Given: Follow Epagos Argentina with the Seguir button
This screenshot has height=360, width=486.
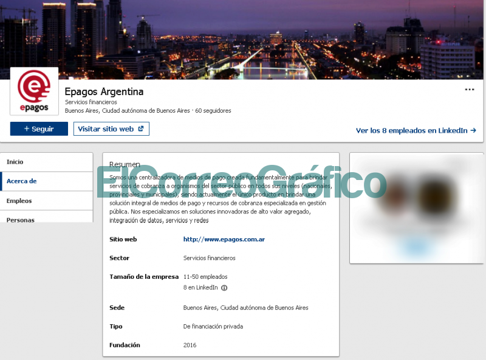Looking at the screenshot, I should pyautogui.click(x=39, y=128).
